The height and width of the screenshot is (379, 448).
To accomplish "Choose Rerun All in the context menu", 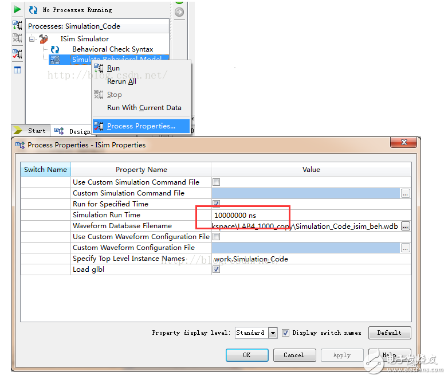I will click(121, 81).
